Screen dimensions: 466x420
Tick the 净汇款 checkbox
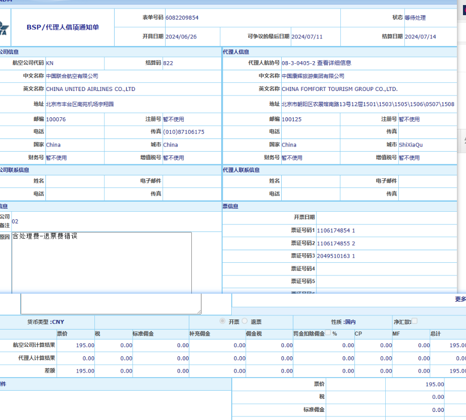pos(415,321)
